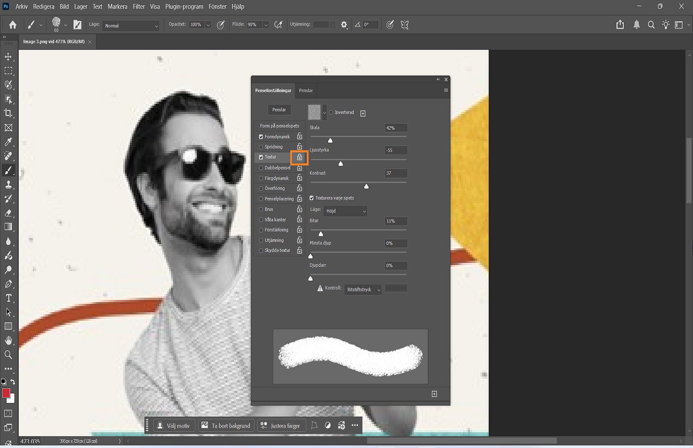Click the Välj motiv button
The image size is (693, 448).
point(174,425)
